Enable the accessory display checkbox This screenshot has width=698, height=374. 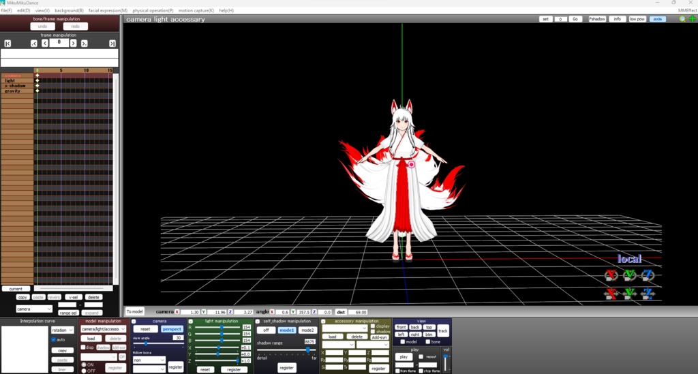click(x=373, y=326)
